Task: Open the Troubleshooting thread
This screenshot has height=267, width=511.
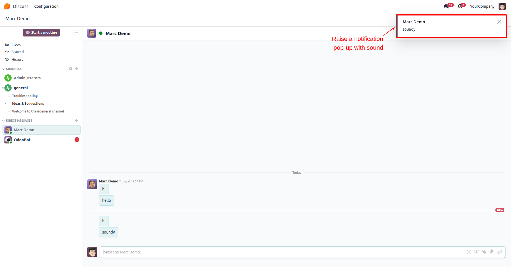Action: pos(25,96)
